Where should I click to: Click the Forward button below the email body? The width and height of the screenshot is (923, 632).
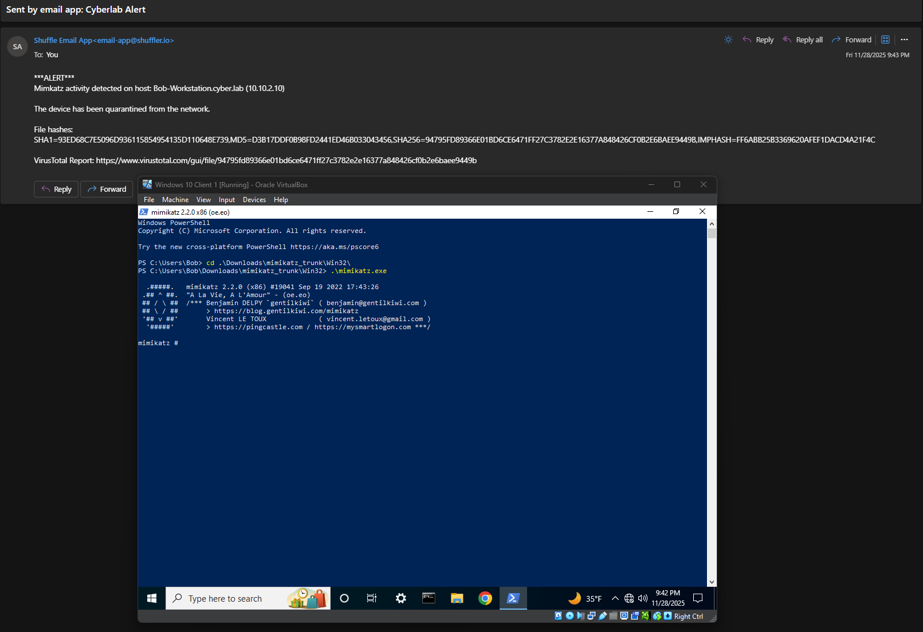(107, 189)
